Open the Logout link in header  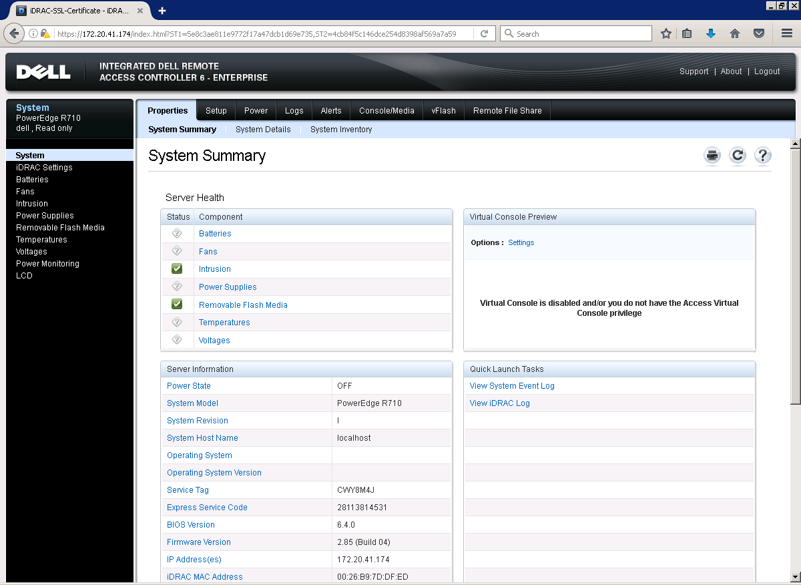766,71
